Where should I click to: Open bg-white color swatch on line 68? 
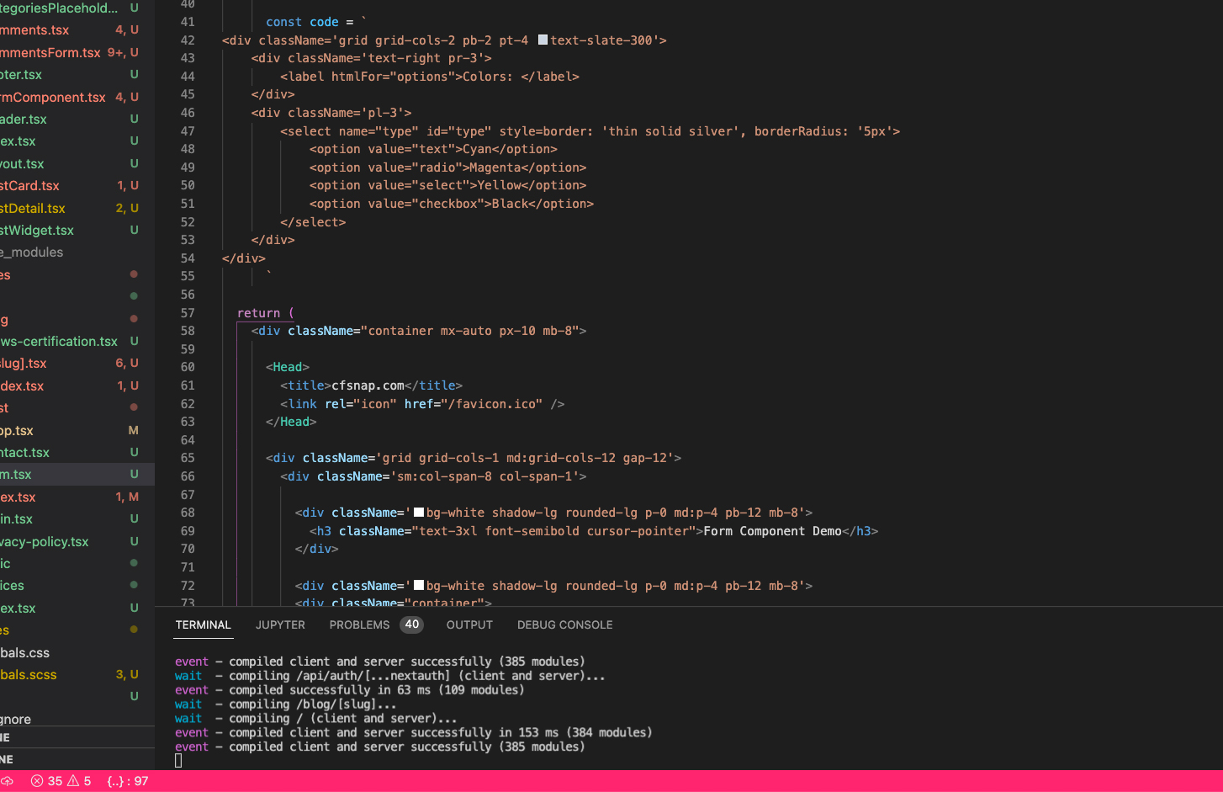pos(419,512)
